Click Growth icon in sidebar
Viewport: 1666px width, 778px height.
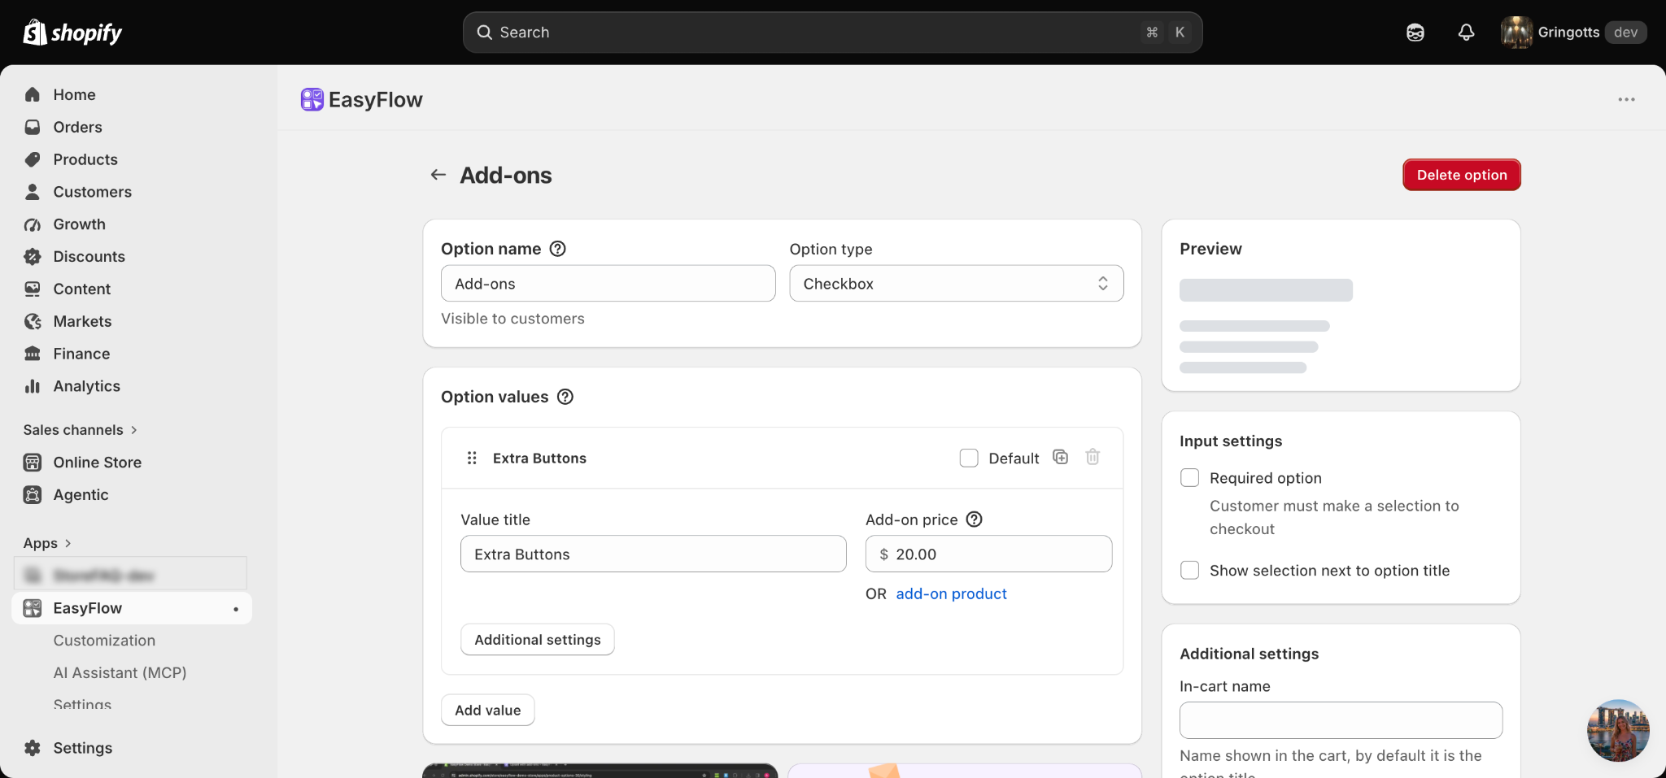coord(33,224)
